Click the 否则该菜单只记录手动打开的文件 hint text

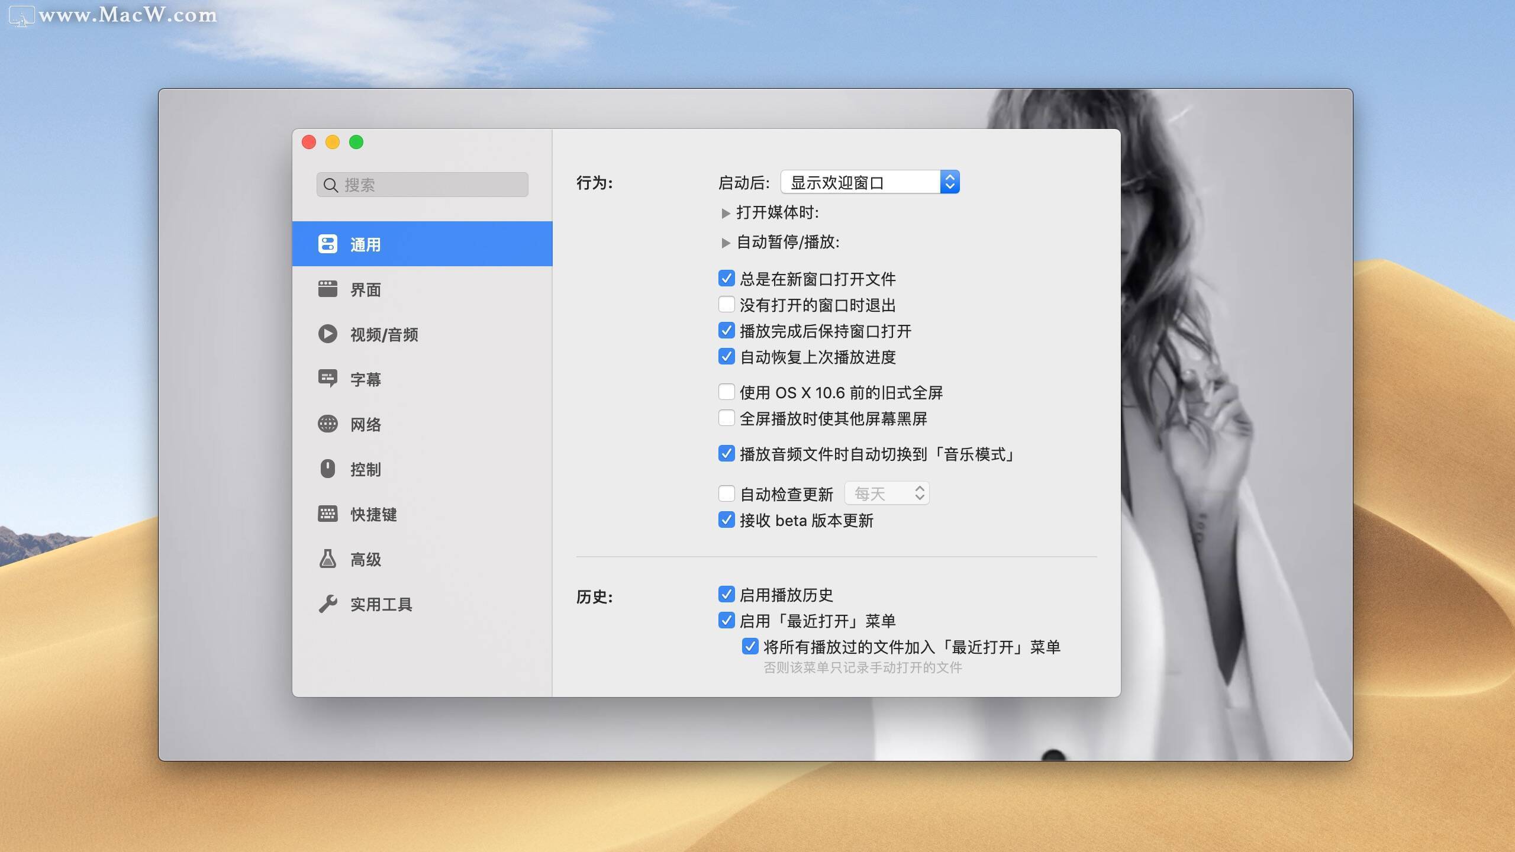click(x=863, y=667)
